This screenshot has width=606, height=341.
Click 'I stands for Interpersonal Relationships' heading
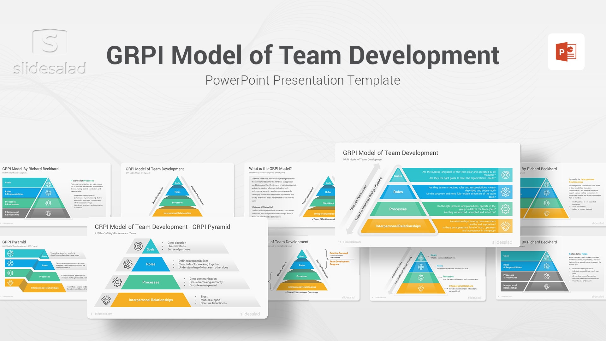(x=582, y=181)
